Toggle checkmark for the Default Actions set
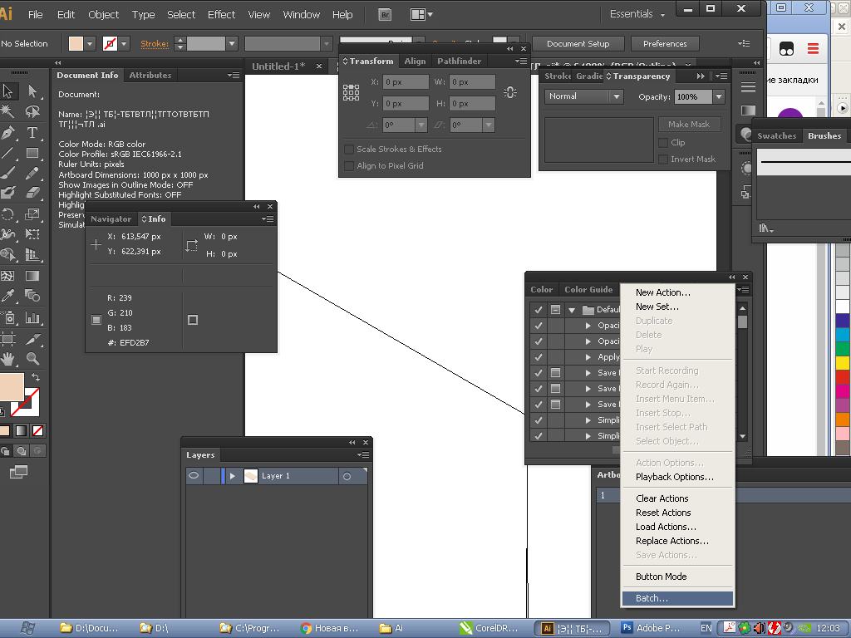This screenshot has height=638, width=851. pyautogui.click(x=538, y=310)
